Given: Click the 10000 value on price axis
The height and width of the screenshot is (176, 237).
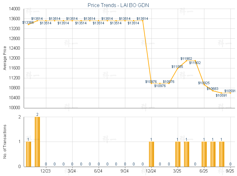Looking at the screenshot, I should click(15, 108).
